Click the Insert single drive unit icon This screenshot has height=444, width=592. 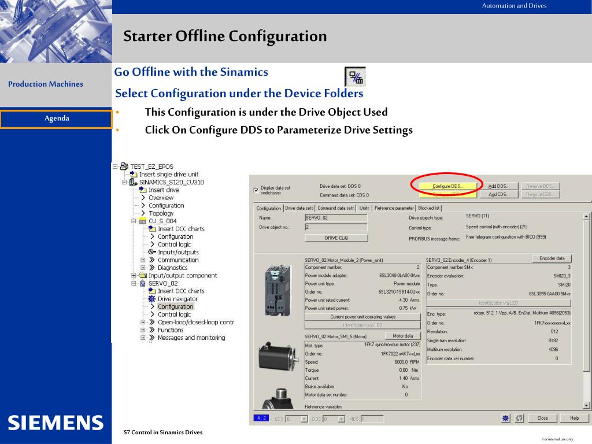(x=134, y=174)
